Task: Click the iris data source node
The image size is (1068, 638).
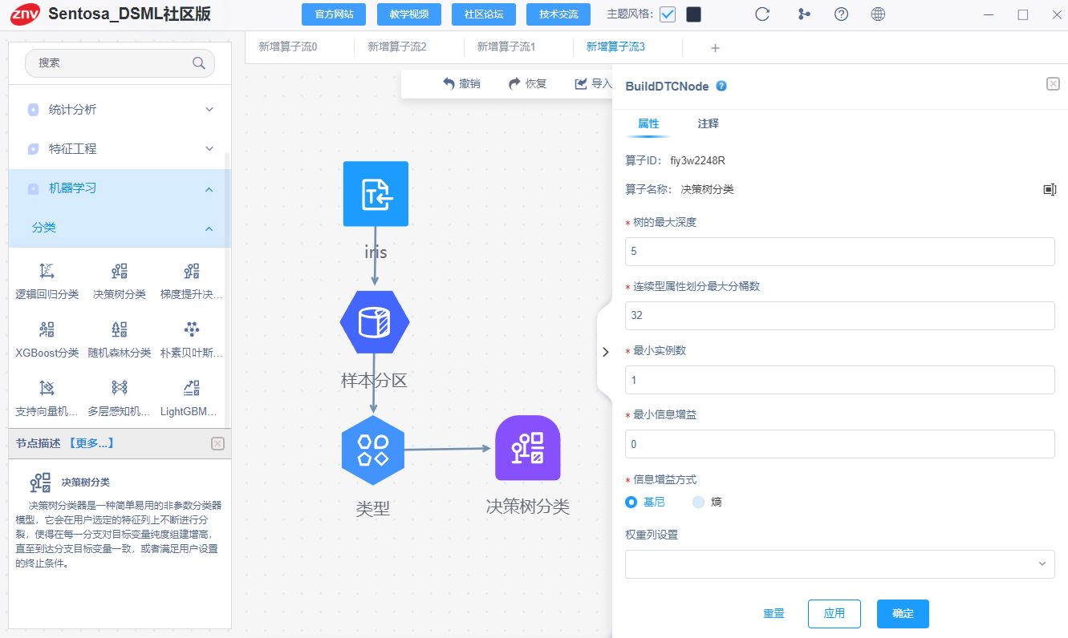Action: click(x=376, y=194)
